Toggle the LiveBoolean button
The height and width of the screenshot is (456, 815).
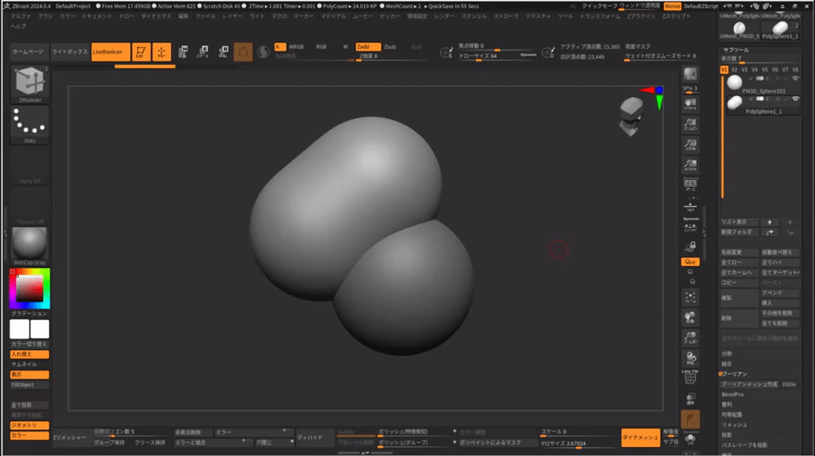pos(109,51)
